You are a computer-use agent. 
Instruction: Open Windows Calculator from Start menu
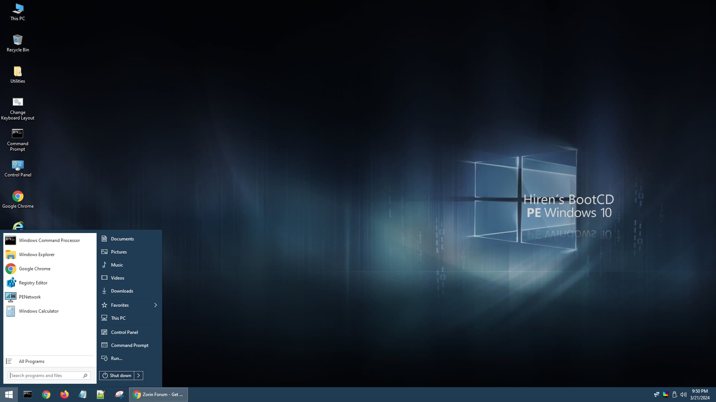pyautogui.click(x=50, y=311)
